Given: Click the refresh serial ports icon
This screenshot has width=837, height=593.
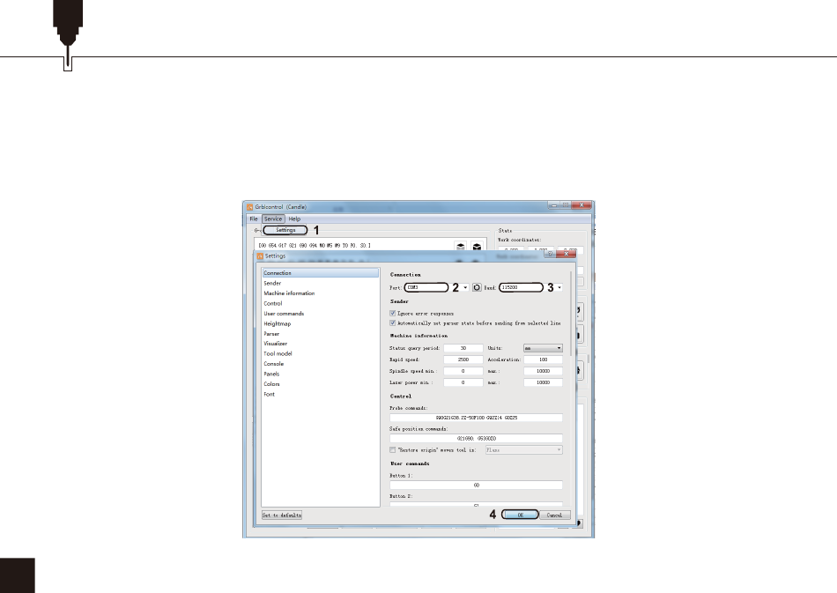Looking at the screenshot, I should (476, 287).
